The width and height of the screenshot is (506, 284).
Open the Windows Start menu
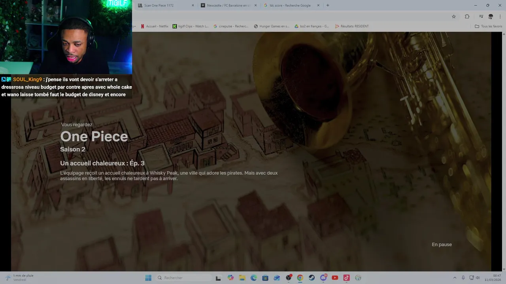(148, 278)
